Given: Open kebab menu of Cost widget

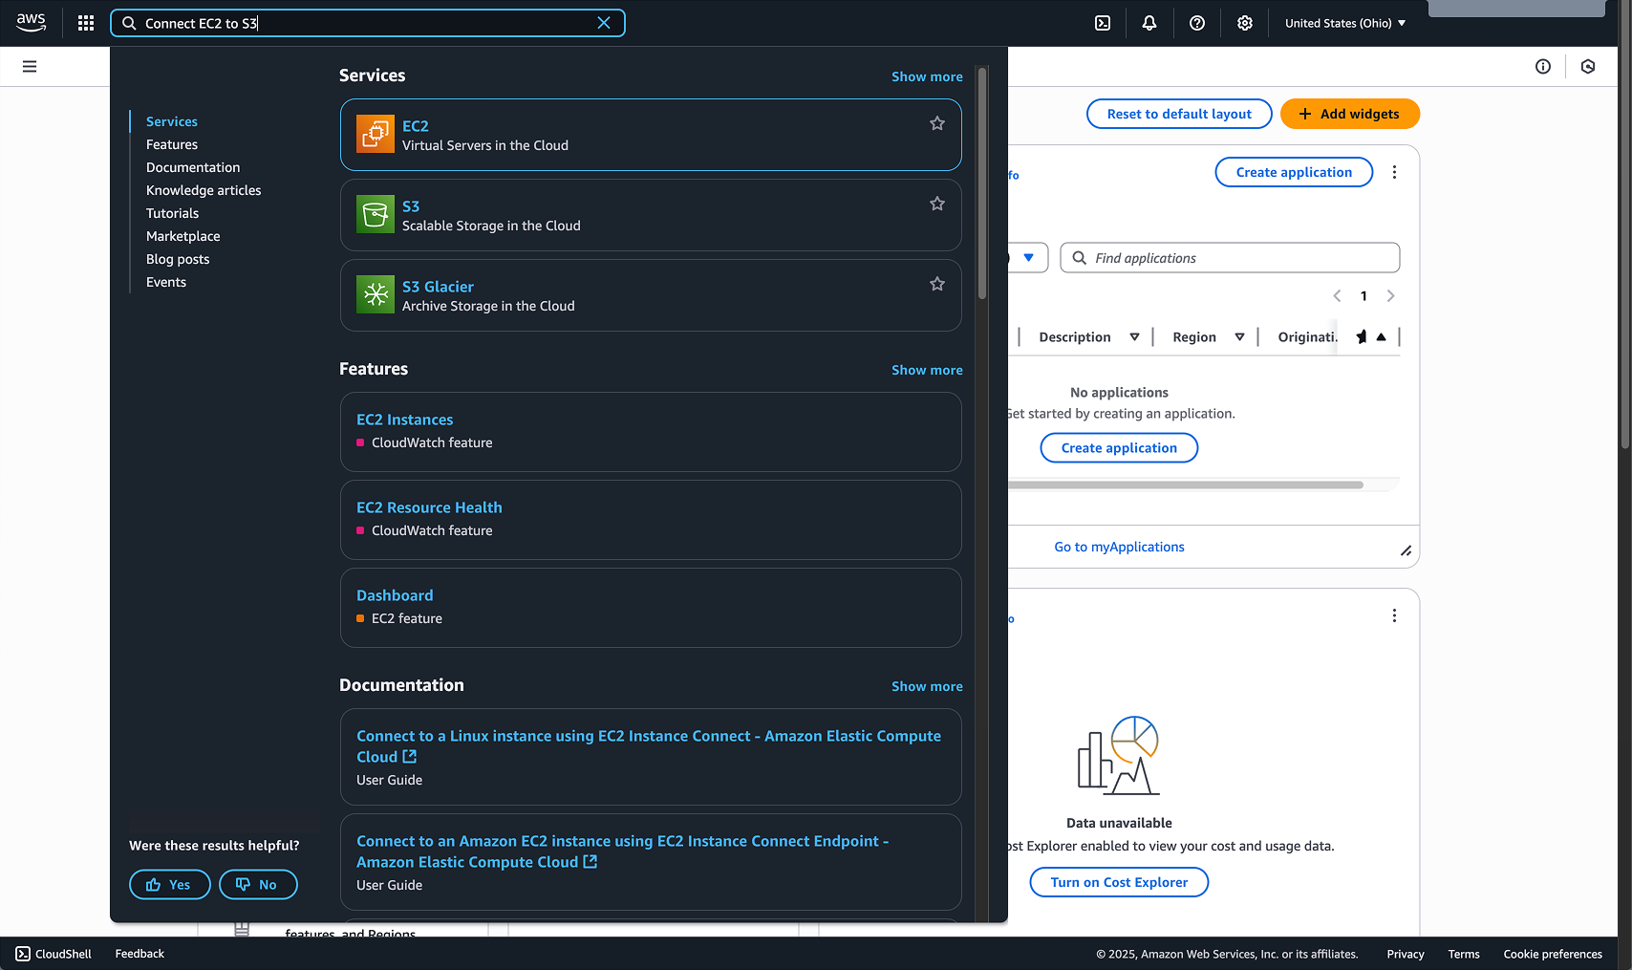Looking at the screenshot, I should 1394,615.
